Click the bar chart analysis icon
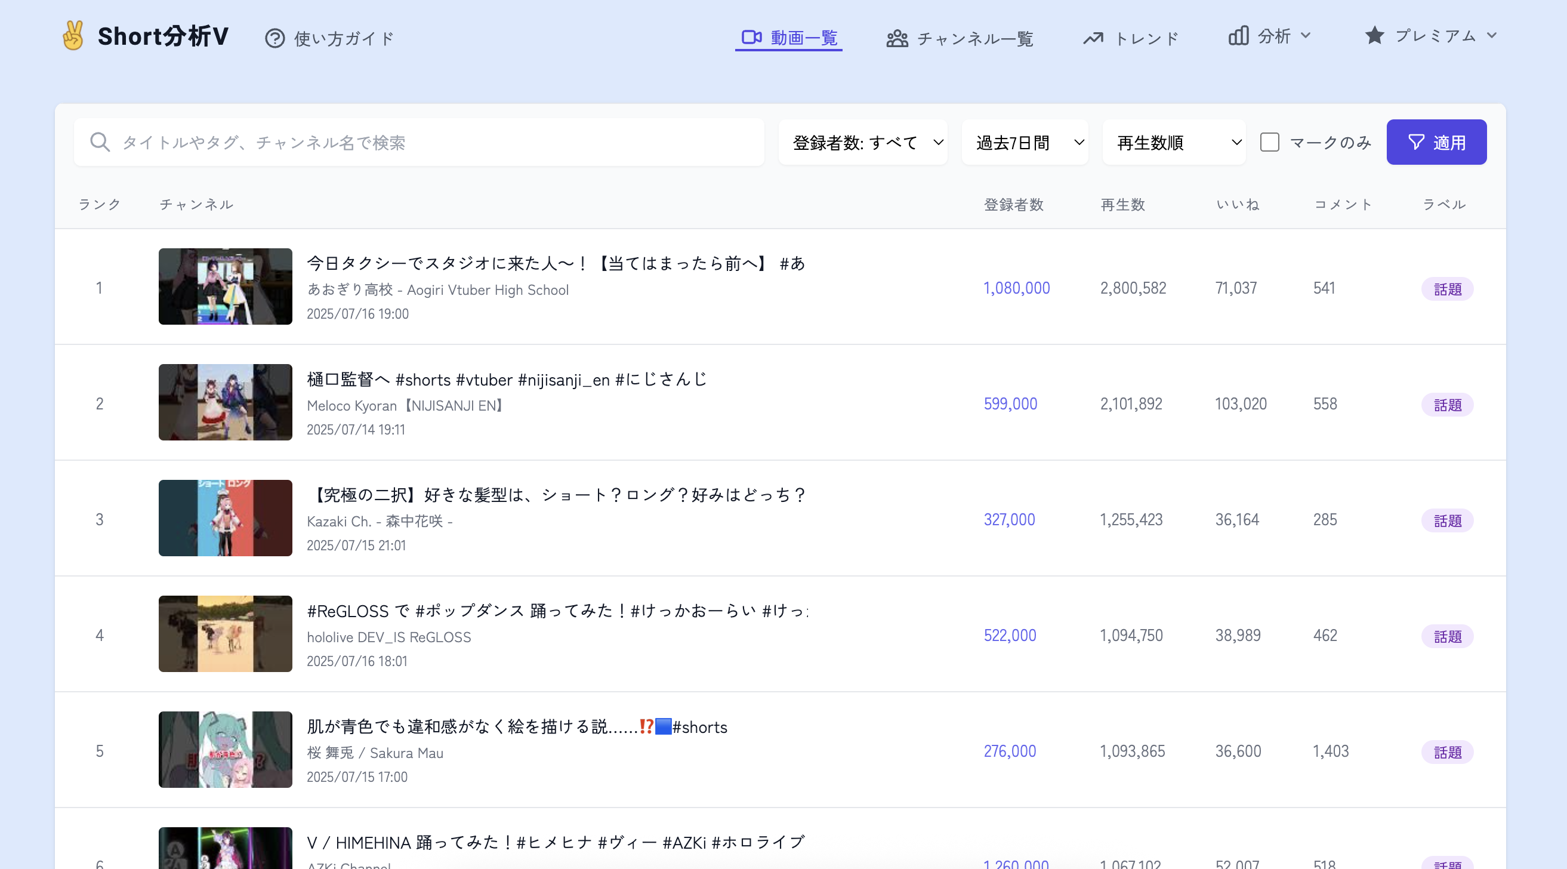Image resolution: width=1567 pixels, height=869 pixels. click(x=1239, y=35)
